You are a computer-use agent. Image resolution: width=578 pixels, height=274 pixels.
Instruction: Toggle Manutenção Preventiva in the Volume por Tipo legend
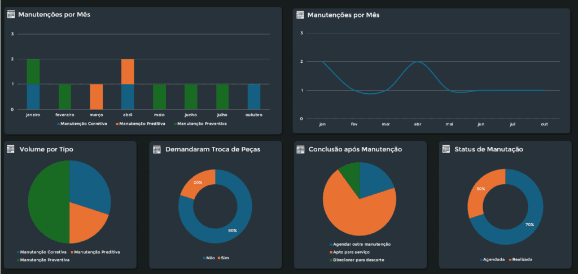pos(43,260)
